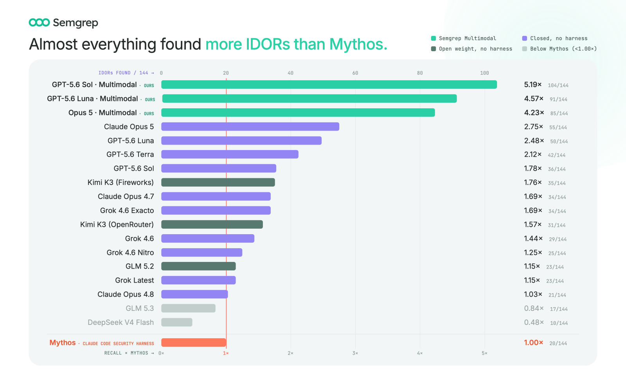
Task: Click the '1.00×' Mythos value
Action: 534,342
